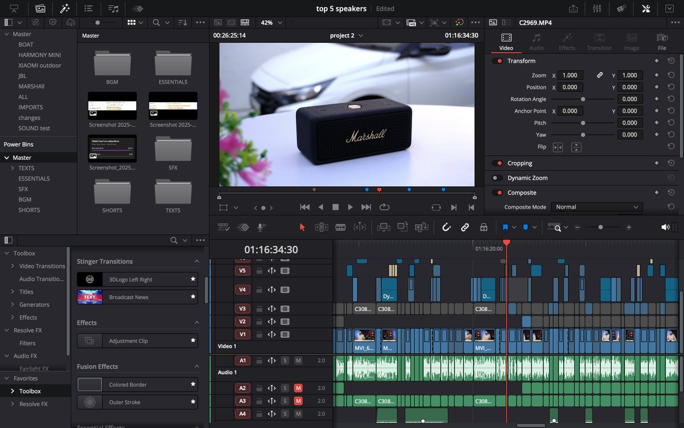Image resolution: width=684 pixels, height=428 pixels.
Task: Open the Inspector tools icon
Action: pyautogui.click(x=646, y=9)
